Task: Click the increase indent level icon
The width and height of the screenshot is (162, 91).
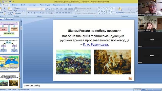Action: pyautogui.click(x=69, y=9)
